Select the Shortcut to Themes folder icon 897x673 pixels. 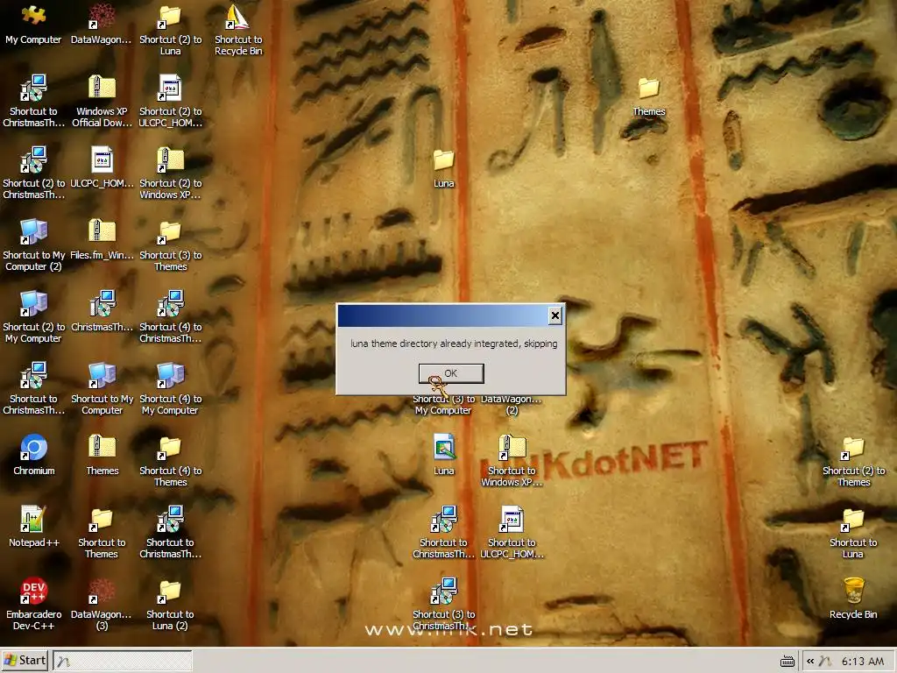(x=102, y=532)
